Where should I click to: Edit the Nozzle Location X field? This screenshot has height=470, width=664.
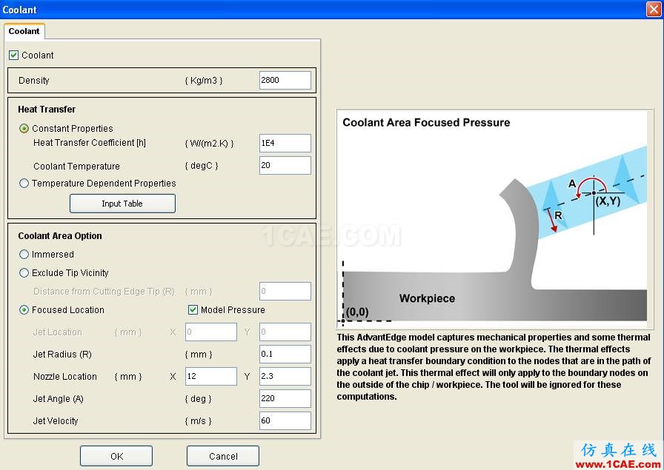click(211, 376)
